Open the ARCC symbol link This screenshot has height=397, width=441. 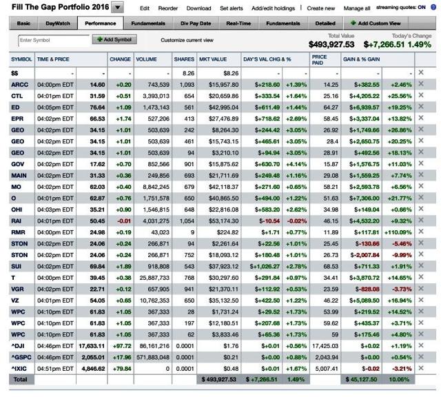(x=19, y=85)
